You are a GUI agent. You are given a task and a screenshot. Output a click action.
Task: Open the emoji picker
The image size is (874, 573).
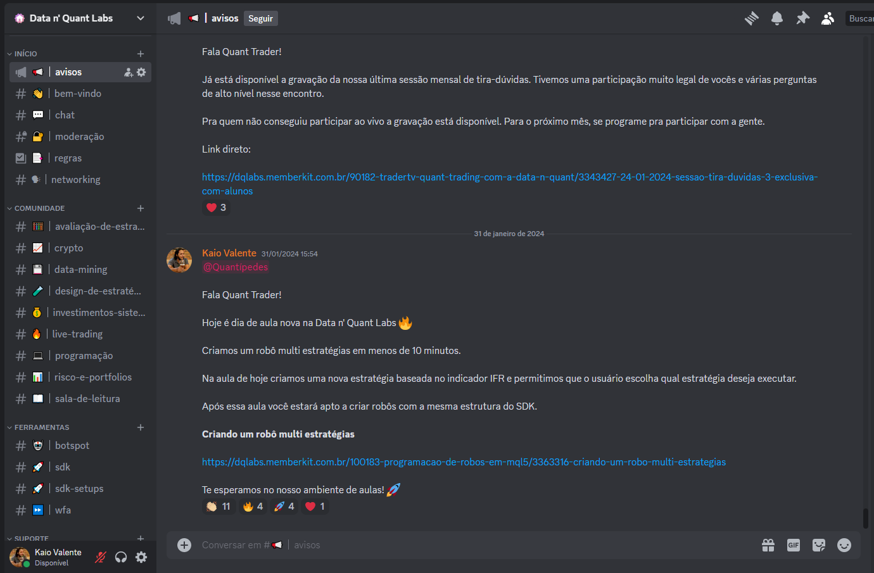coord(844,545)
